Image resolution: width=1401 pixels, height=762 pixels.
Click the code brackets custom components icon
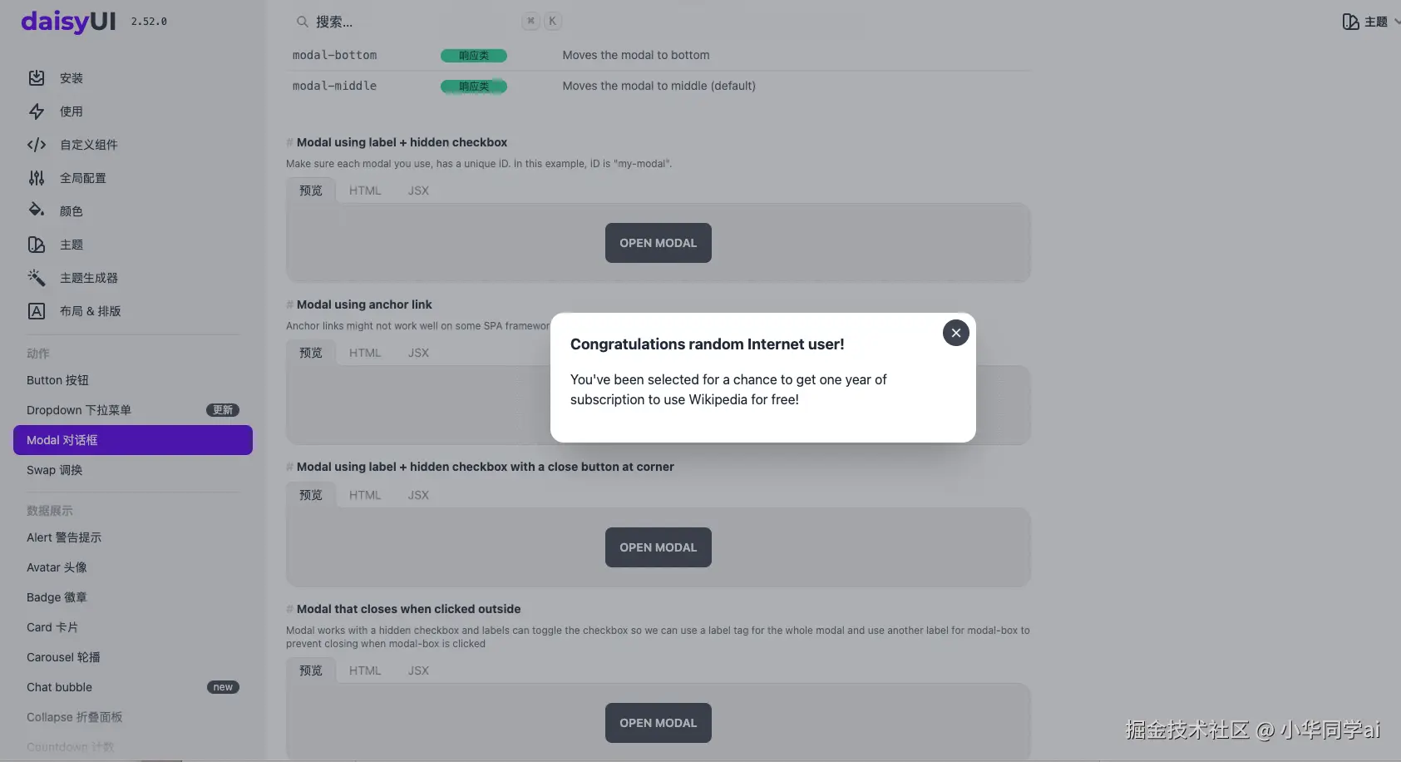click(37, 145)
